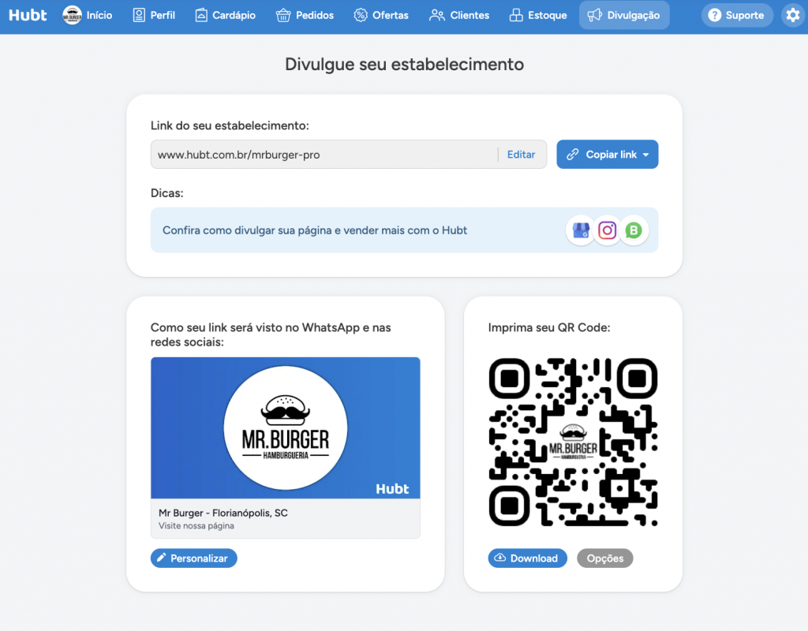The image size is (808, 631).
Task: Click the Google My Business icon
Action: pyautogui.click(x=581, y=230)
